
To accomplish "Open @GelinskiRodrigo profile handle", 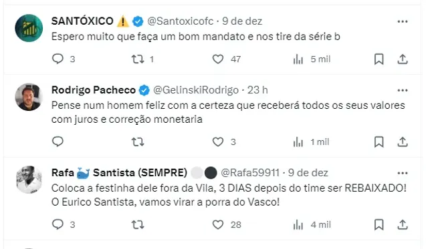I will (196, 90).
